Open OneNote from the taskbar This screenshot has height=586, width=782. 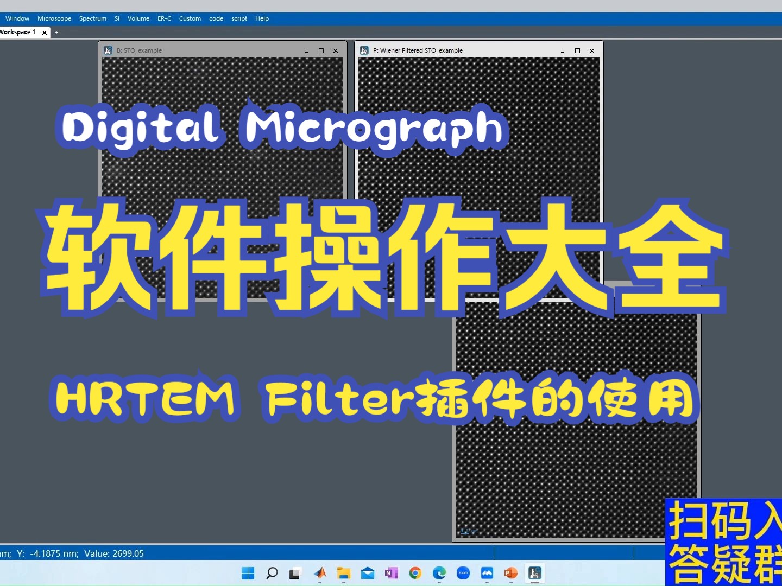coord(392,573)
